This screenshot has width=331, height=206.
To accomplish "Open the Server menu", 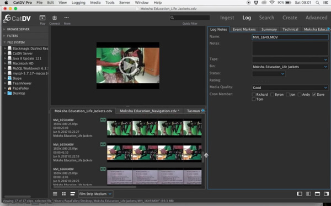I will (x=125, y=3).
